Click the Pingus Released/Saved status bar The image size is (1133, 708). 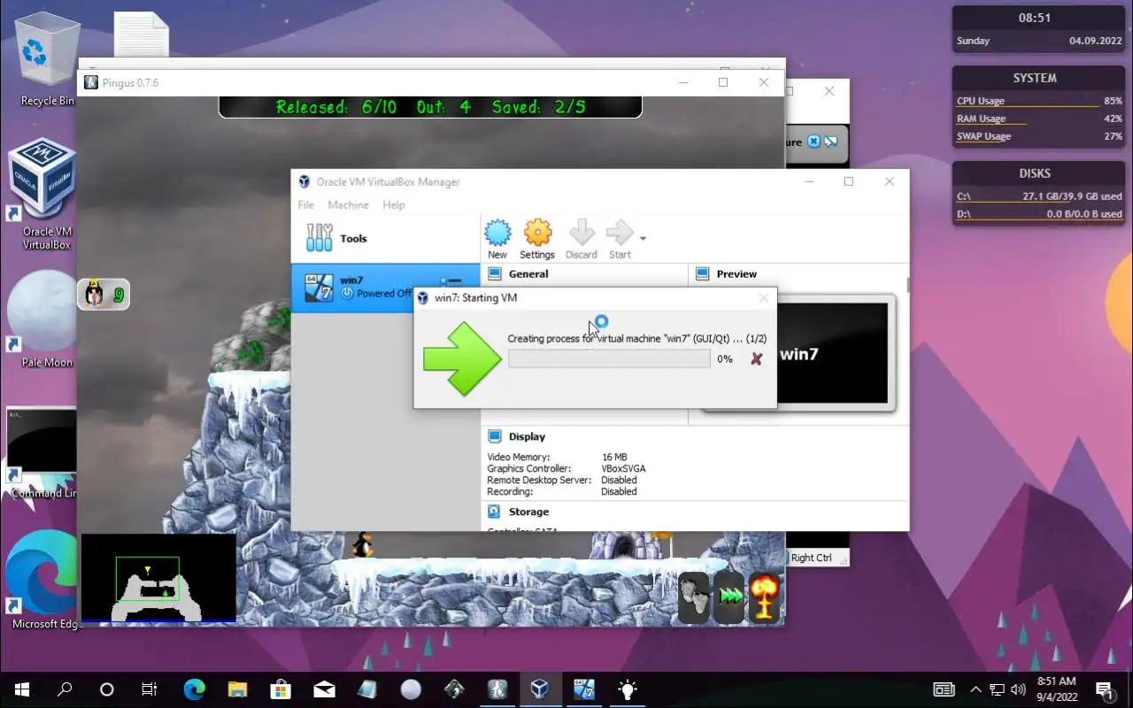tap(430, 106)
